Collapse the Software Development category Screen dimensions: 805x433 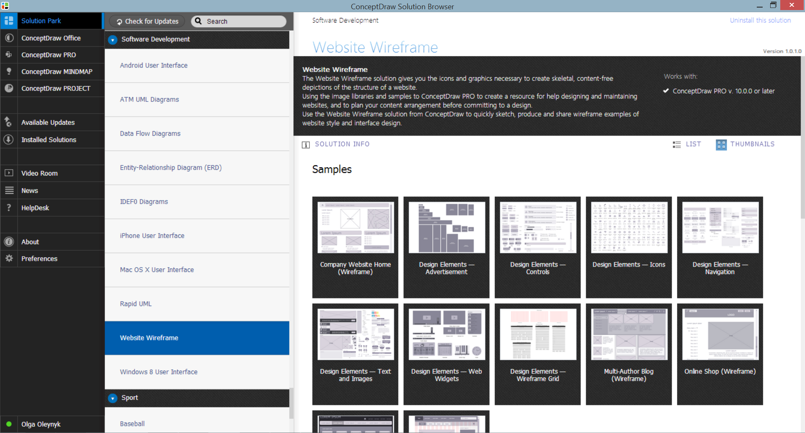[x=112, y=40]
